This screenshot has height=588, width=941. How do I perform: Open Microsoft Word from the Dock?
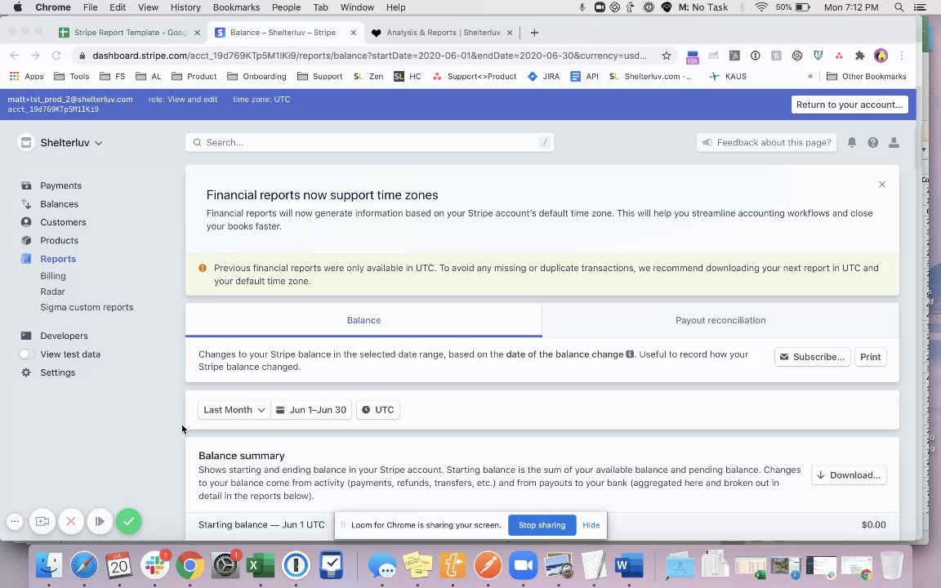point(629,565)
